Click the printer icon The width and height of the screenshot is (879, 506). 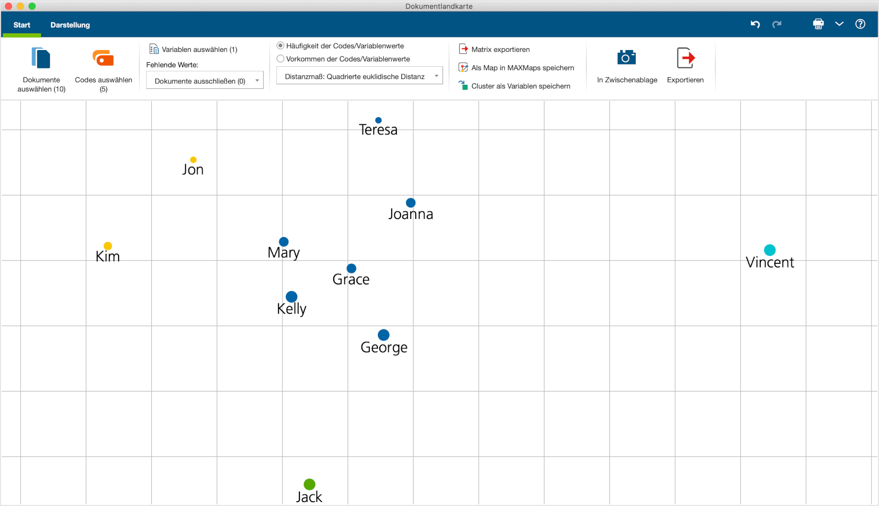(818, 24)
